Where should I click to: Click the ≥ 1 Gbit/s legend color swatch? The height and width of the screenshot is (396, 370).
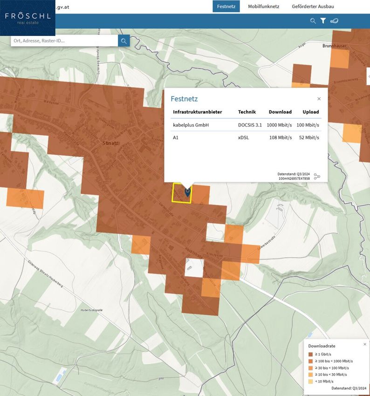(x=310, y=355)
